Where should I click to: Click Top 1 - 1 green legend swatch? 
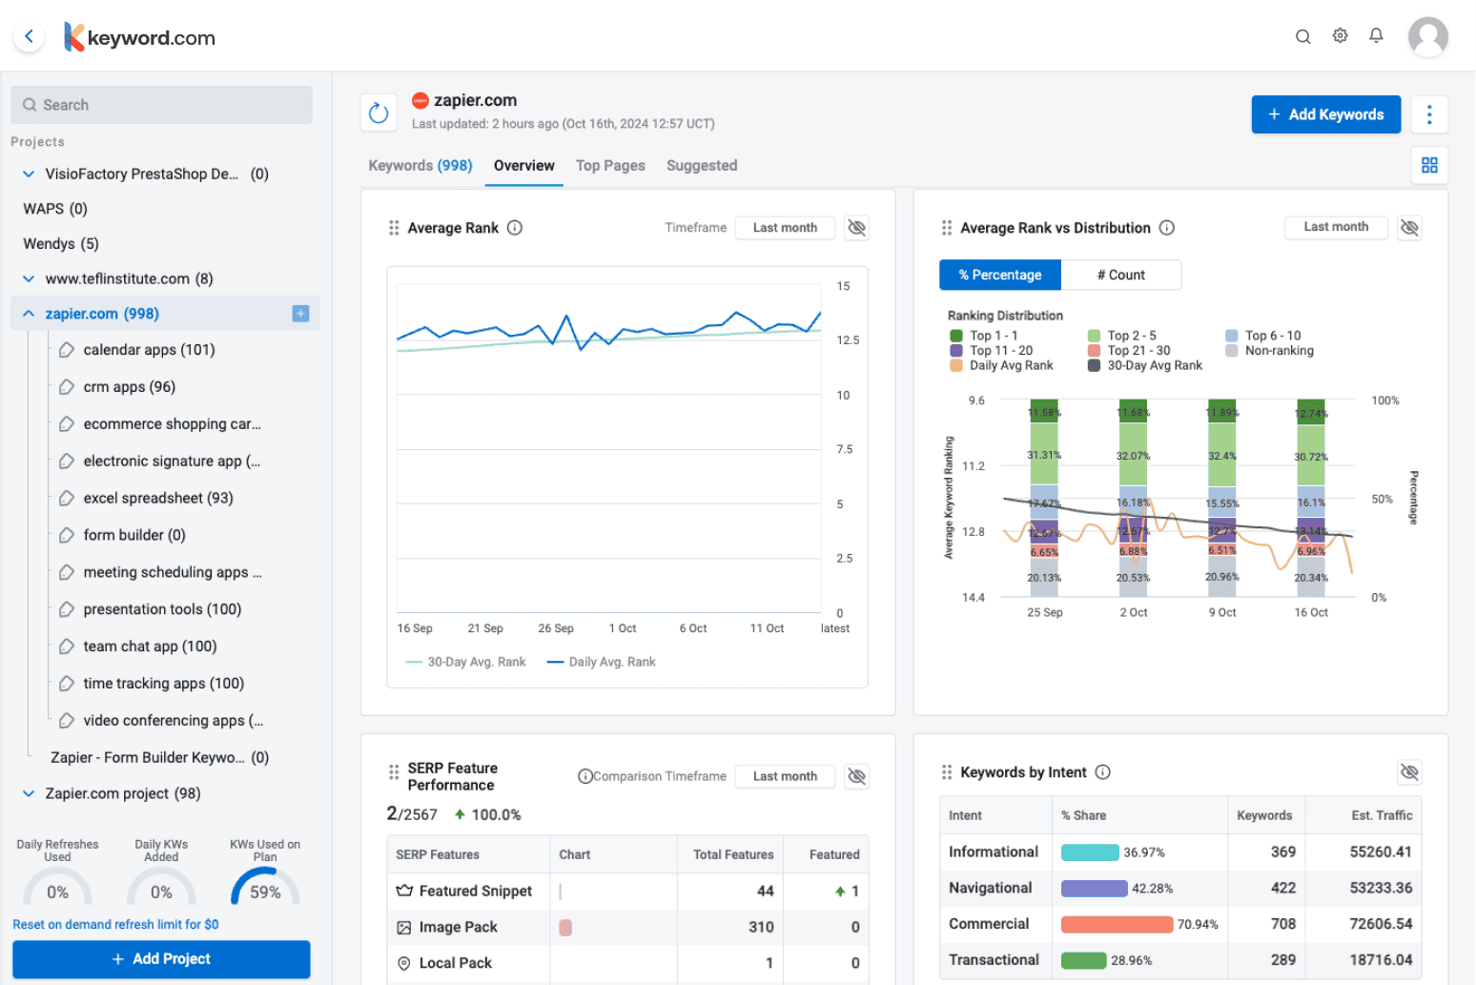(x=956, y=336)
